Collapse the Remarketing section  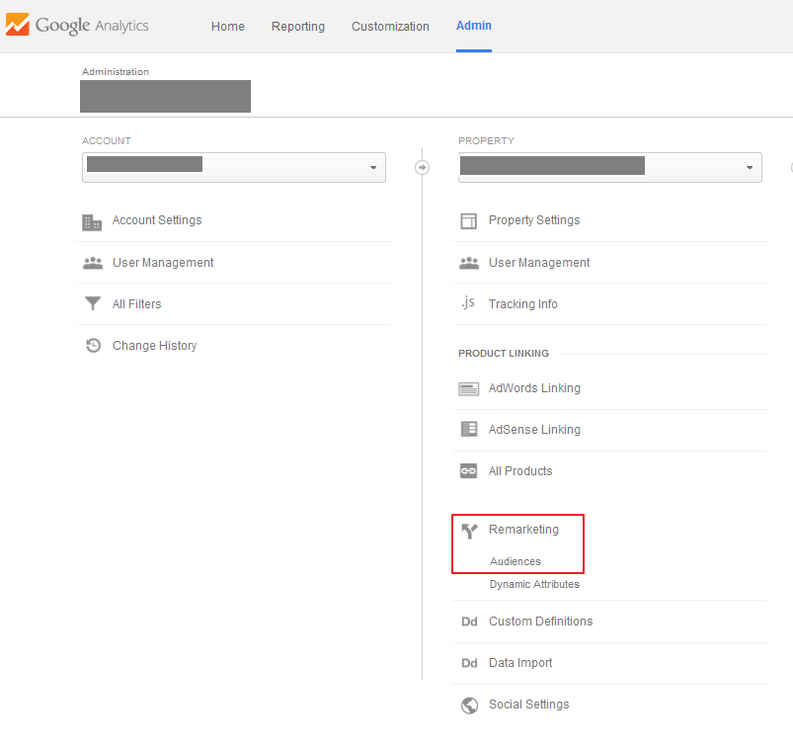523,530
